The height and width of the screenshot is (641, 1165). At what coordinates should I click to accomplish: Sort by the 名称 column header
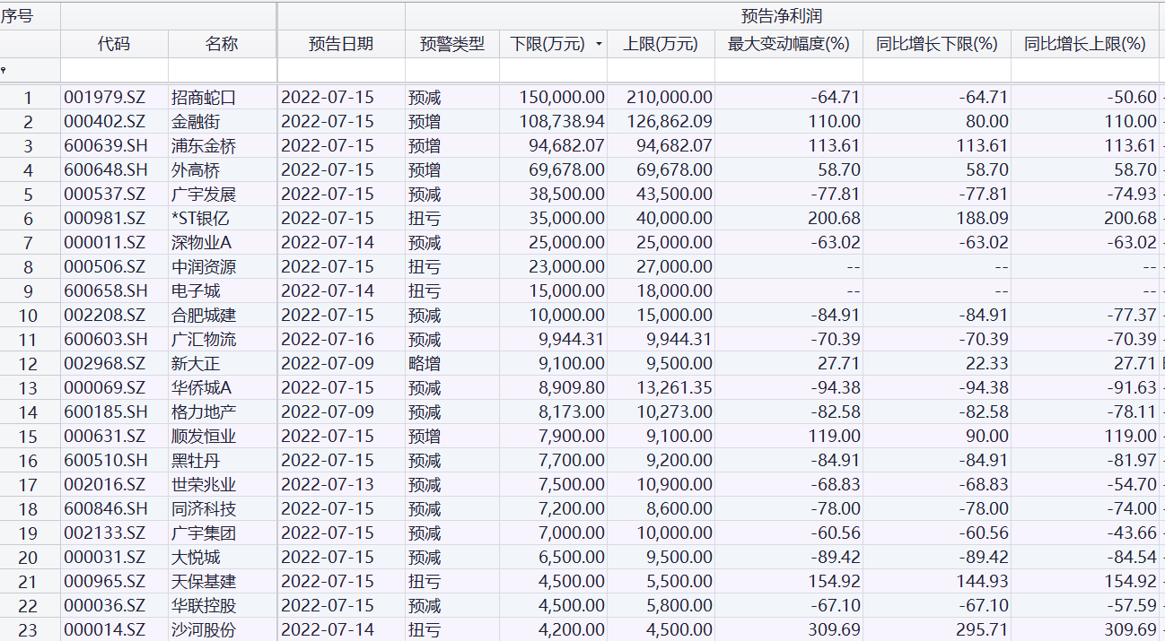(x=222, y=44)
